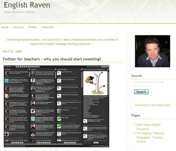This screenshot has height=151, width=176.
Task: Subscribe to this blog's feed
Action: pos(152,105)
